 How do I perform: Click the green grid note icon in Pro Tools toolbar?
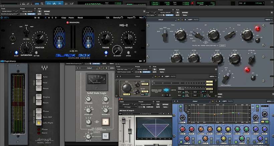245,3
